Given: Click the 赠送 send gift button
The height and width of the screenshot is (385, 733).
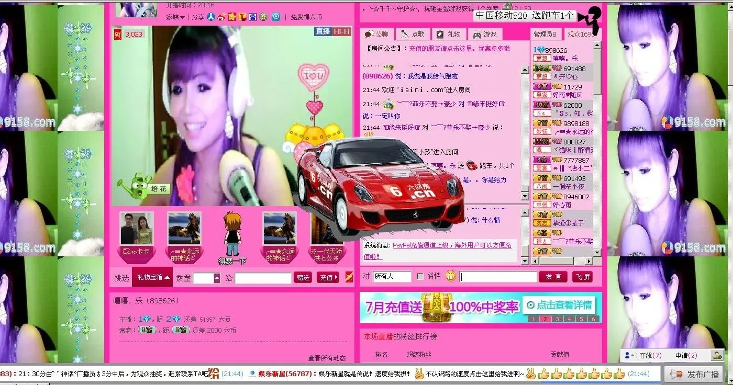Looking at the screenshot, I should 303,278.
